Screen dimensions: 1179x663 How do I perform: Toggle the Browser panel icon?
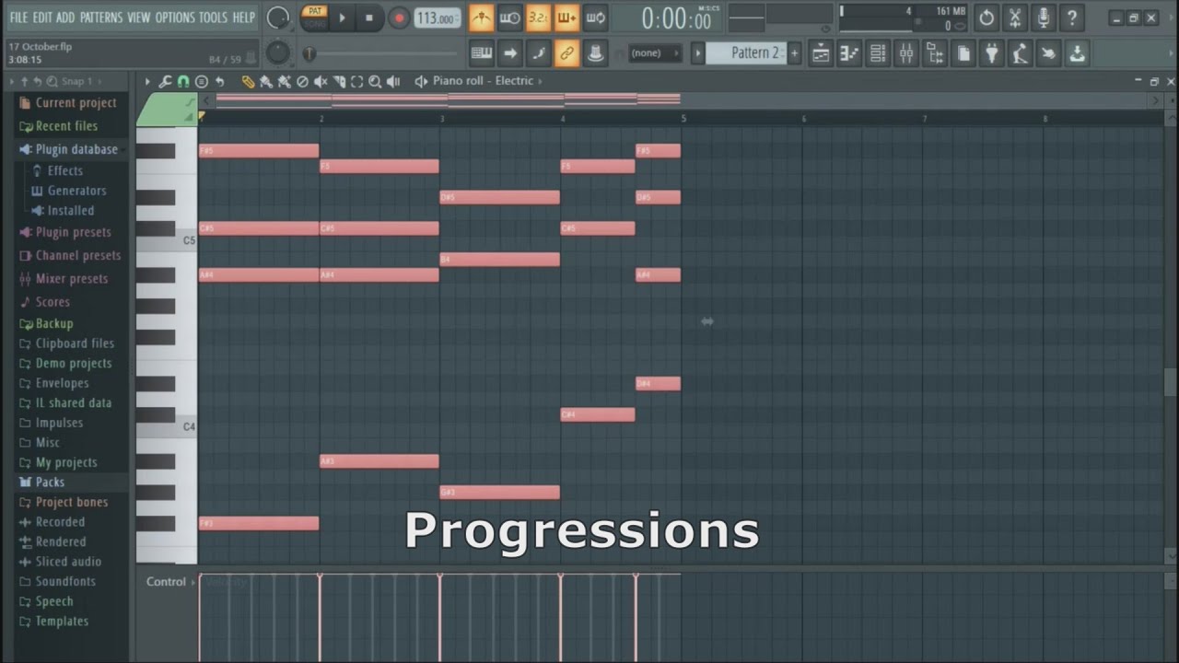tap(935, 53)
